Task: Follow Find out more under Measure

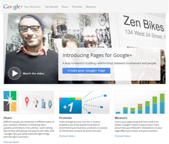Action: pos(123,136)
